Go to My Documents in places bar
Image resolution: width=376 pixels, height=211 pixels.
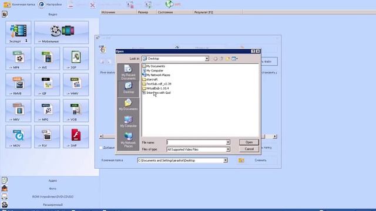tap(128, 104)
